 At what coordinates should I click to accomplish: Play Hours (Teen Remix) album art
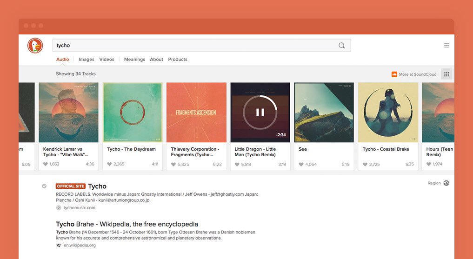[438, 113]
